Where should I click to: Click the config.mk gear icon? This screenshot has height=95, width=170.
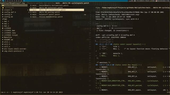(x=3, y=17)
